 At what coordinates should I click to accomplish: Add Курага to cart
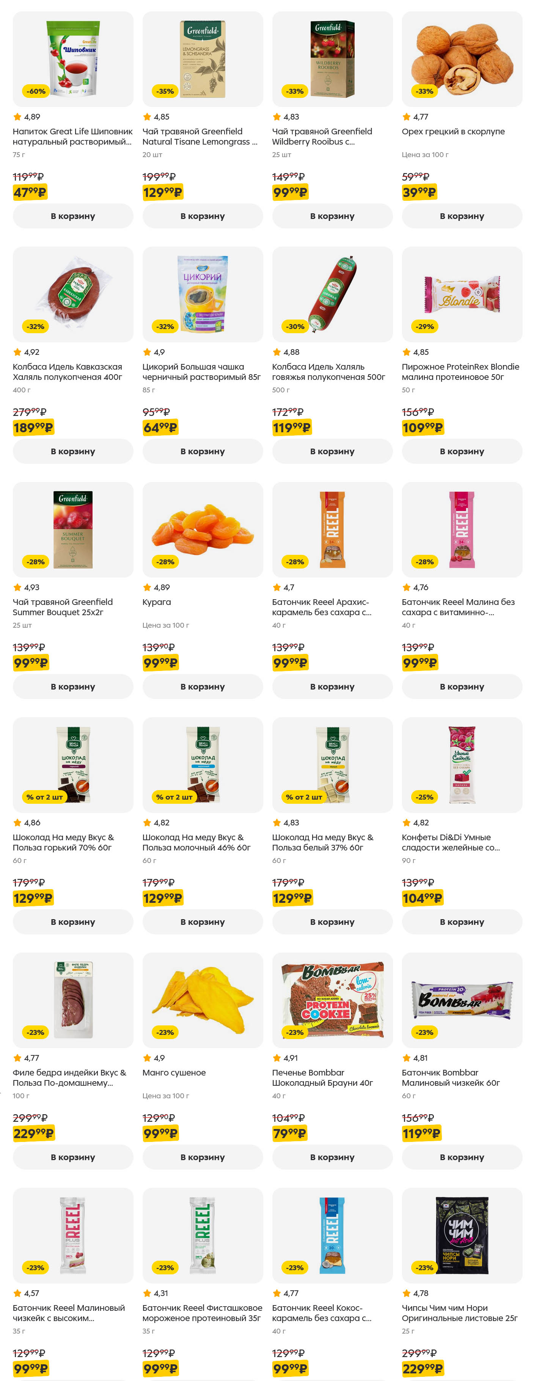click(203, 687)
